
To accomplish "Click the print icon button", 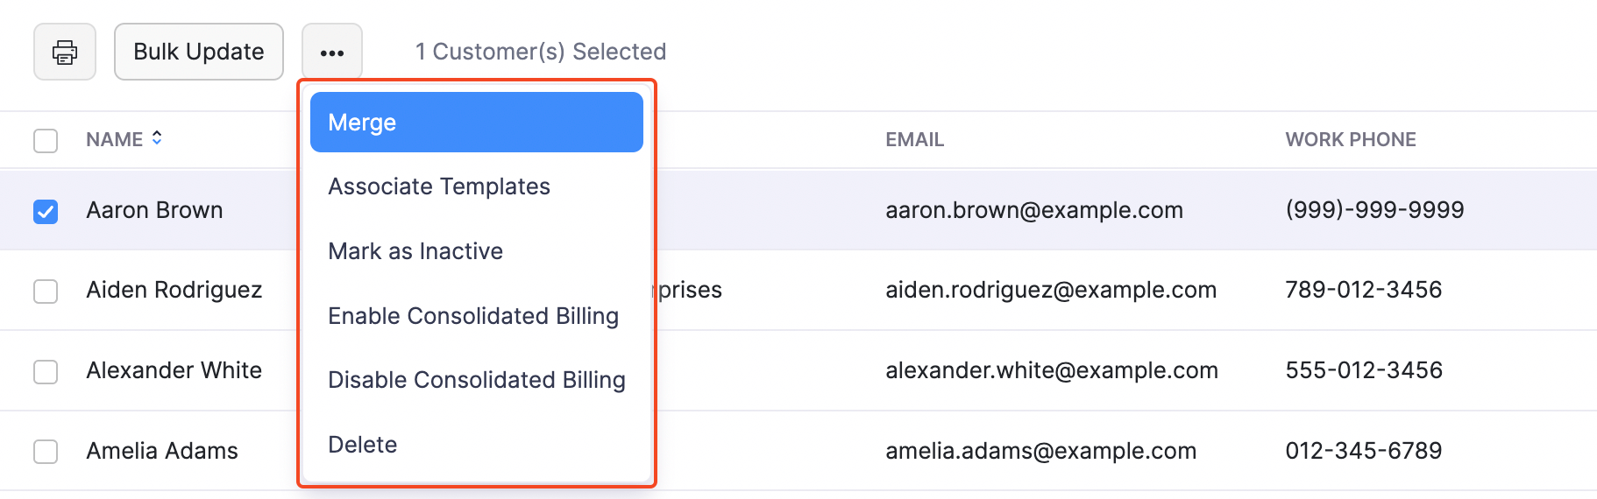I will 65,53.
